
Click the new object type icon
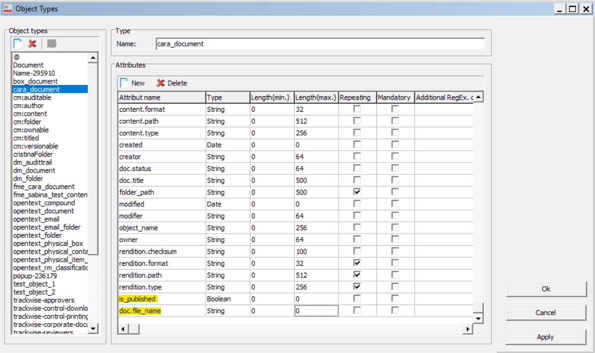(18, 44)
